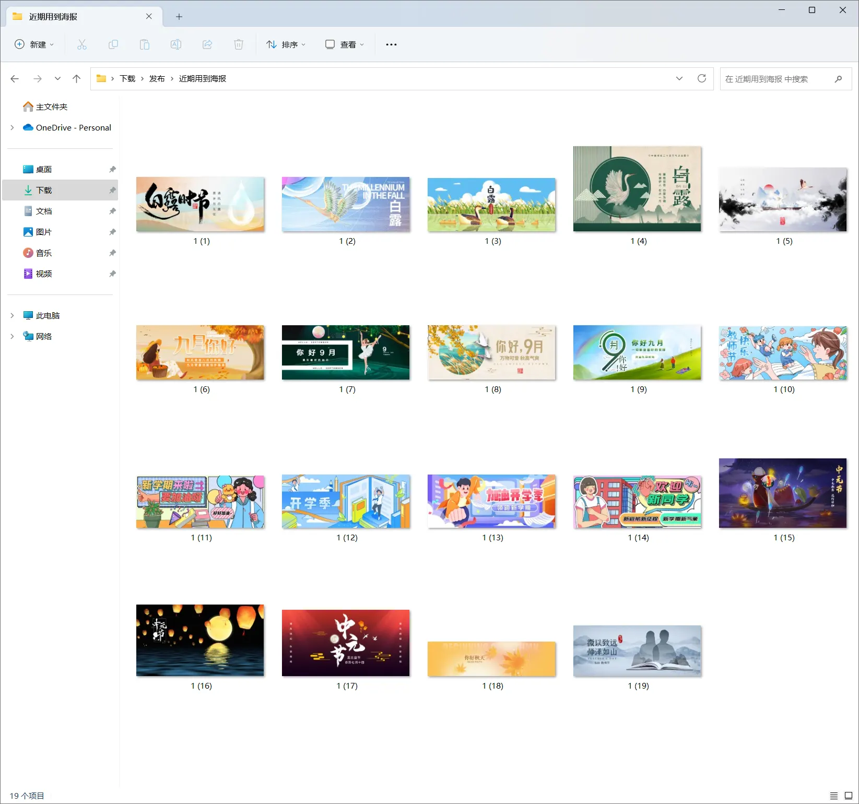This screenshot has height=804, width=859.
Task: Go up one folder level arrow
Action: [x=77, y=79]
